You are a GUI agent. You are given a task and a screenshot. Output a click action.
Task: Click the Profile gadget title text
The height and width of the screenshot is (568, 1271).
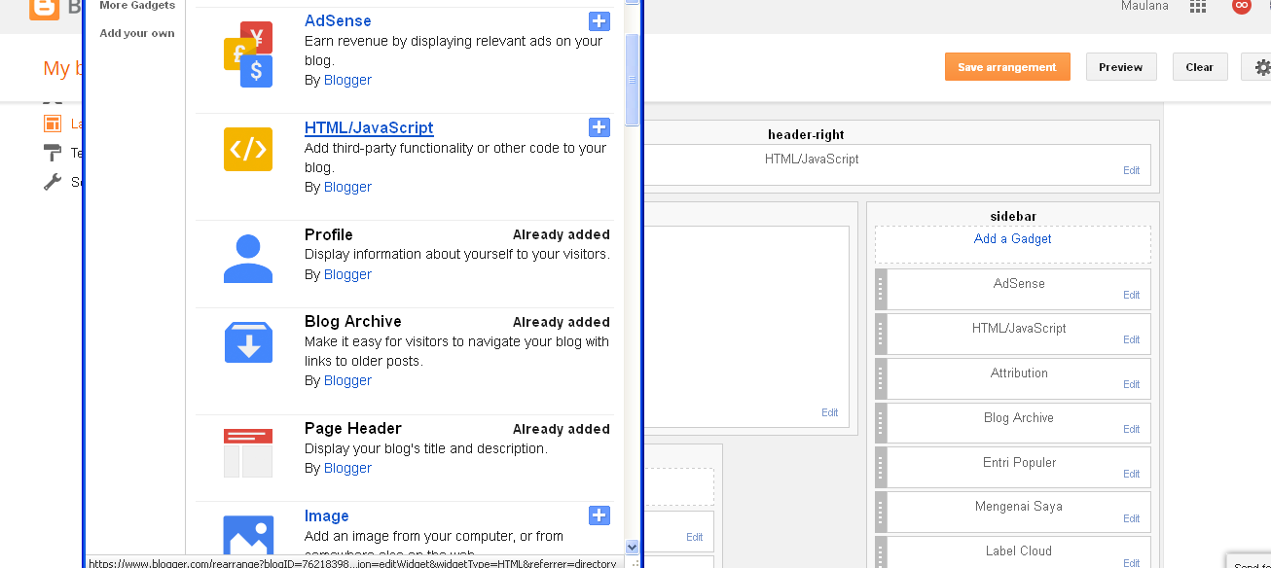click(329, 234)
